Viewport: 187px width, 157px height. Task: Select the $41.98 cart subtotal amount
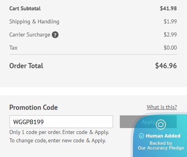168,8
